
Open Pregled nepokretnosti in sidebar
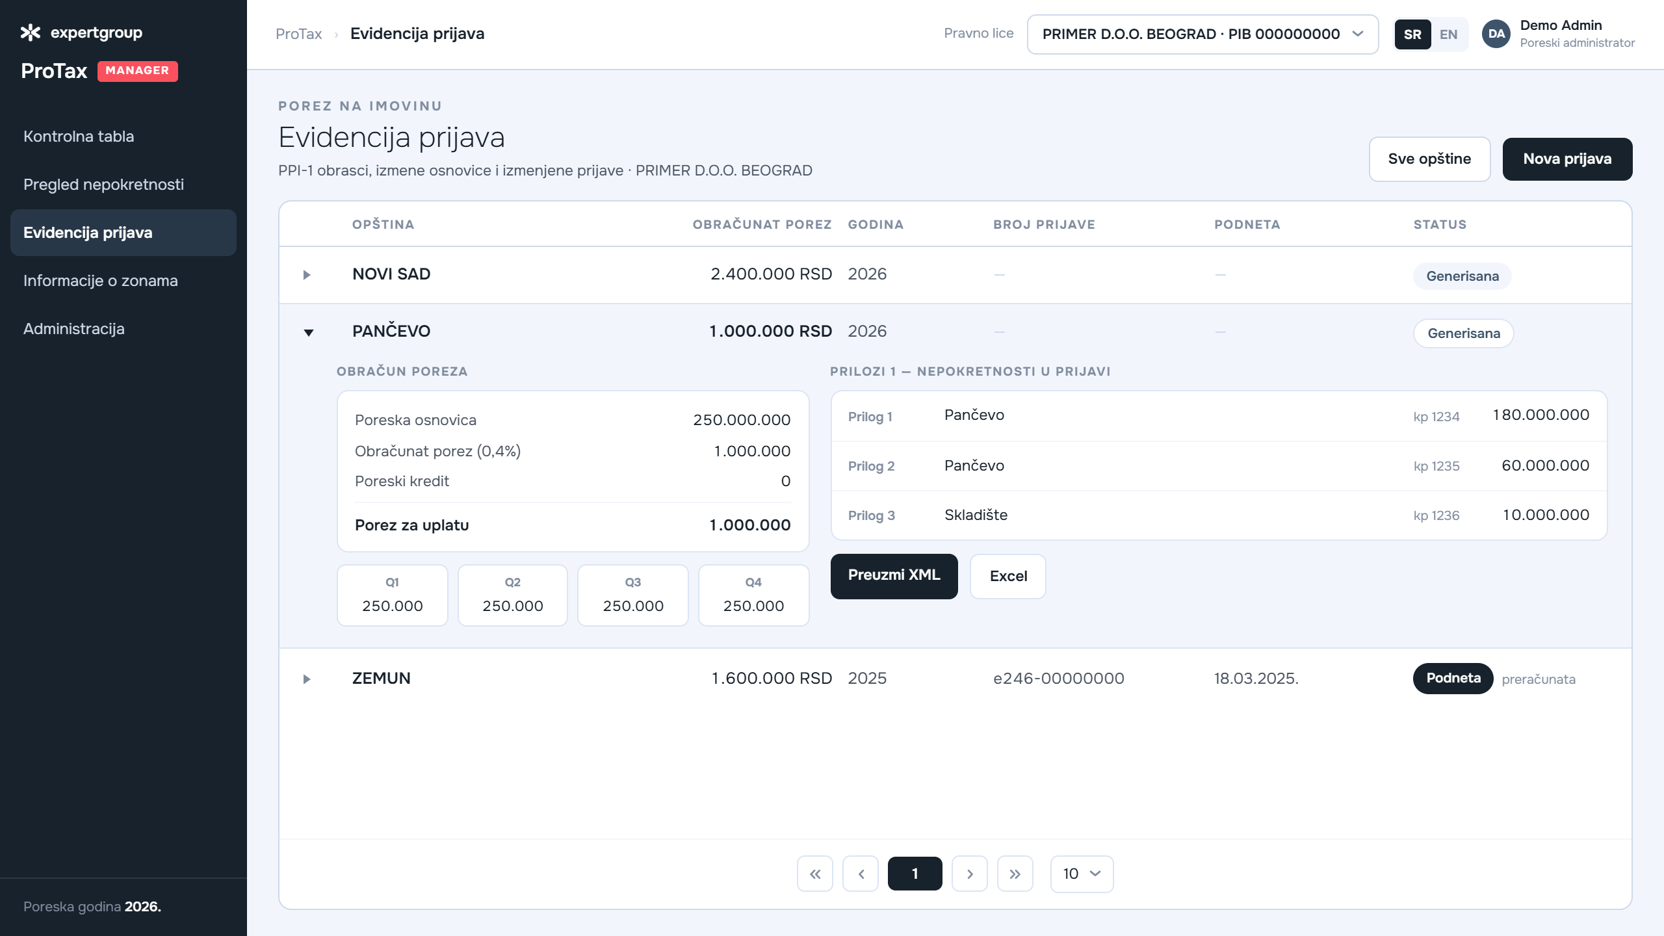pos(123,185)
